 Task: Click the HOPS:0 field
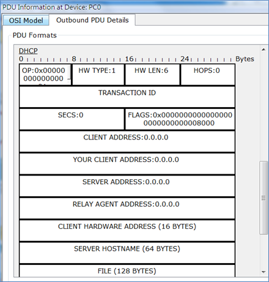coord(208,75)
